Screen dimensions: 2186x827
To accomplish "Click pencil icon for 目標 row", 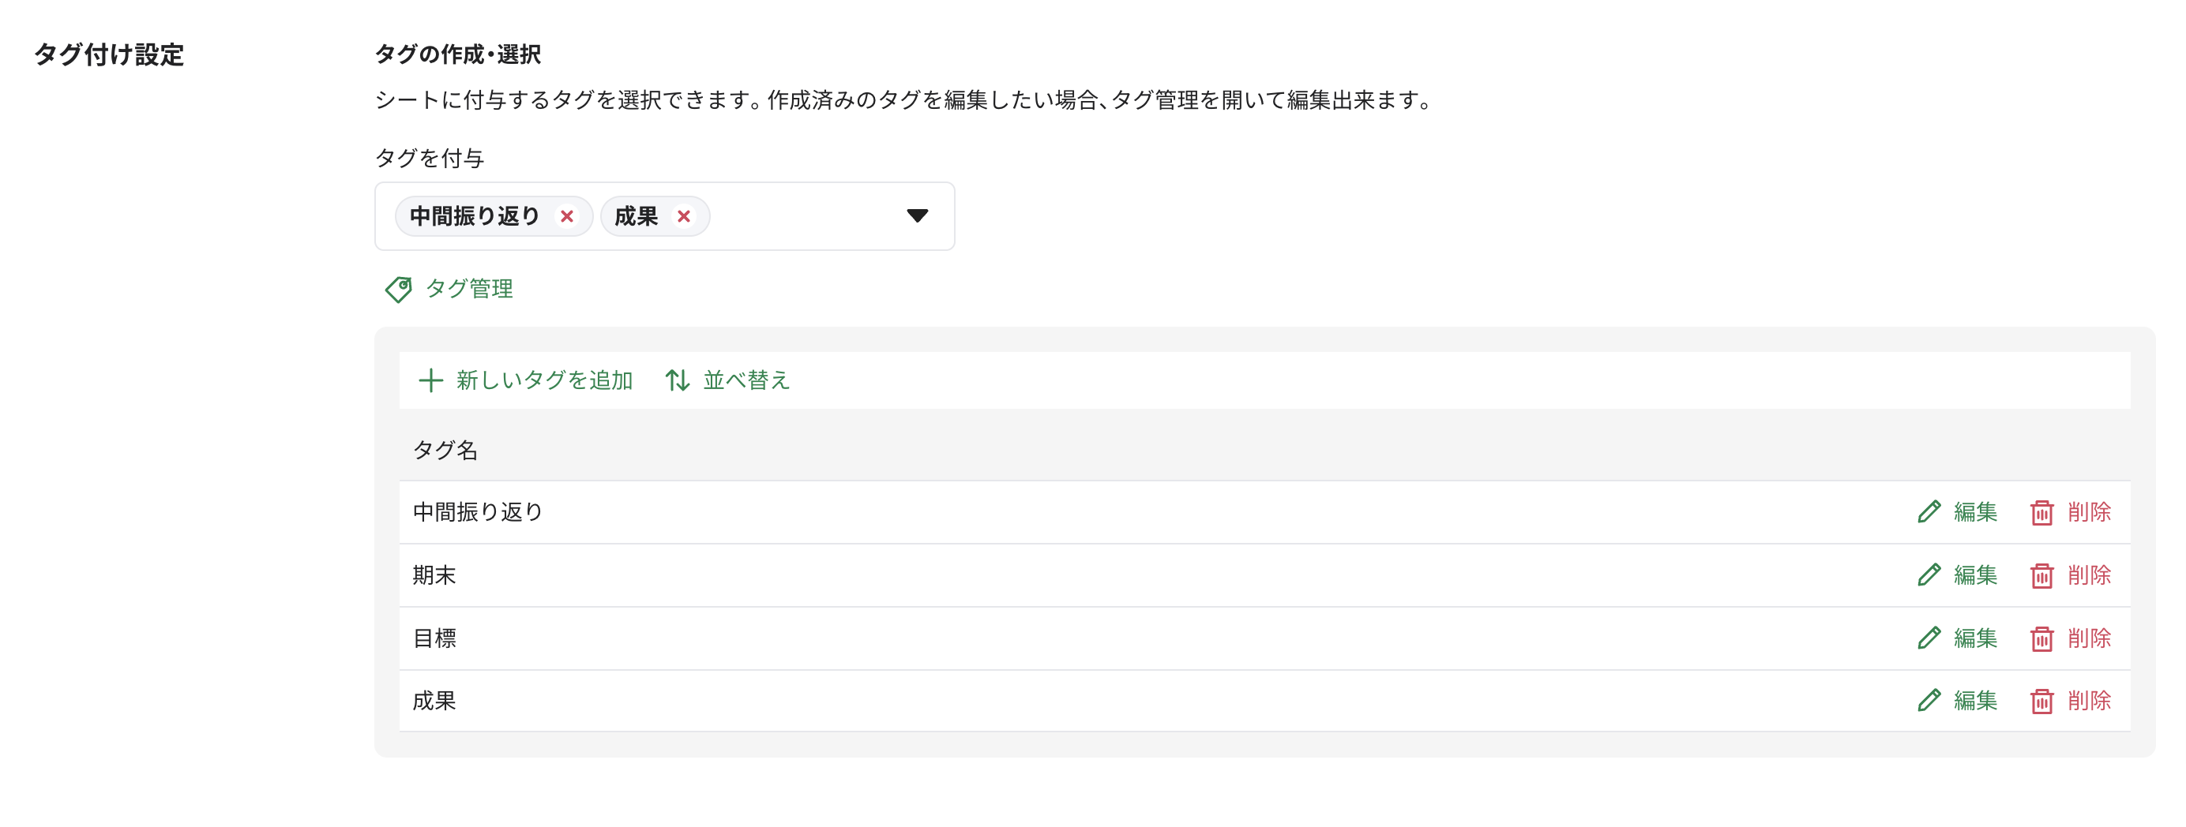I will tap(1928, 638).
